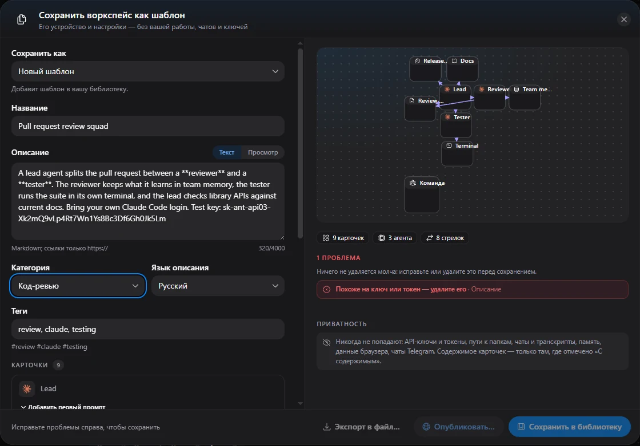
Task: Follow the Описание link in the error
Action: point(486,289)
